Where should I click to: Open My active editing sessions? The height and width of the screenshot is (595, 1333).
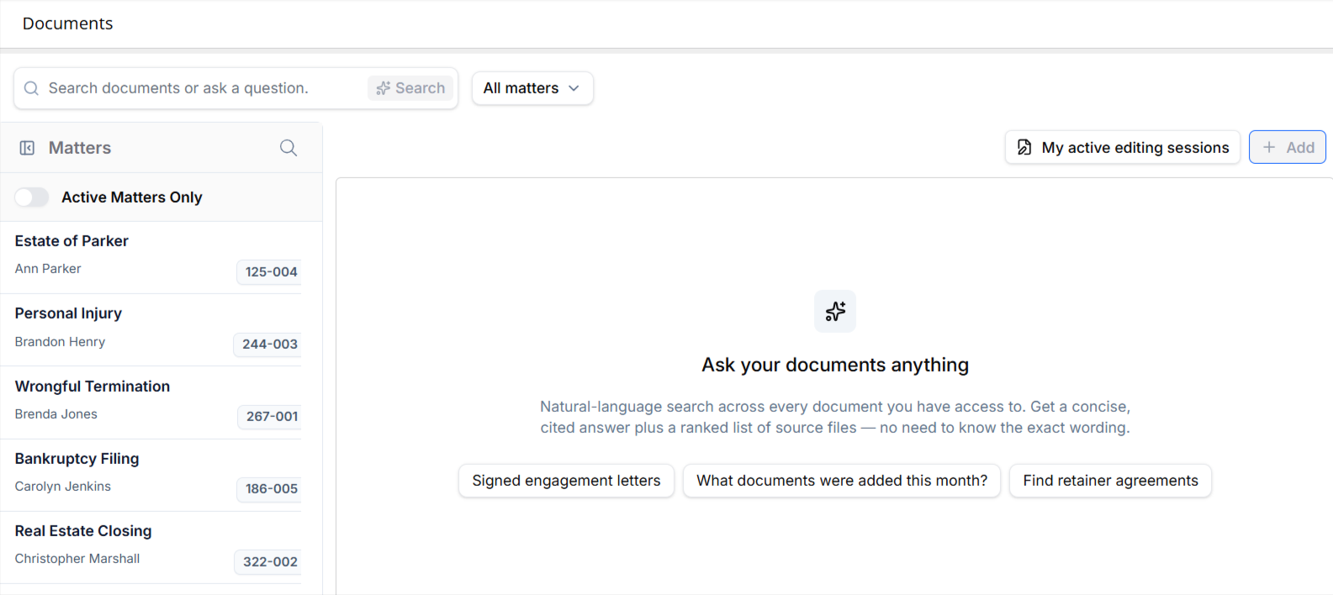point(1123,147)
